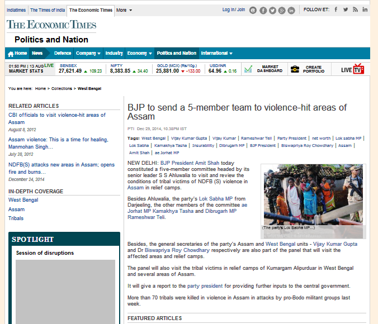Follow ET on Facebook
Image resolution: width=378 pixels, height=324 pixels.
(336, 9)
